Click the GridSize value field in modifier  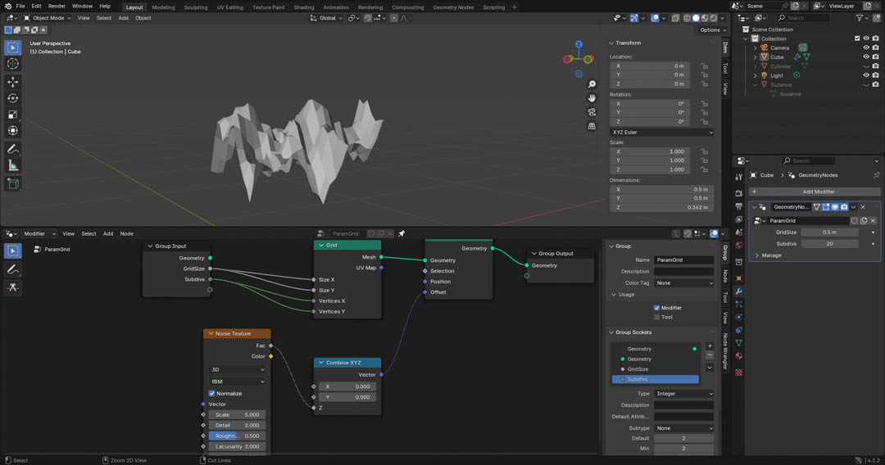829,232
